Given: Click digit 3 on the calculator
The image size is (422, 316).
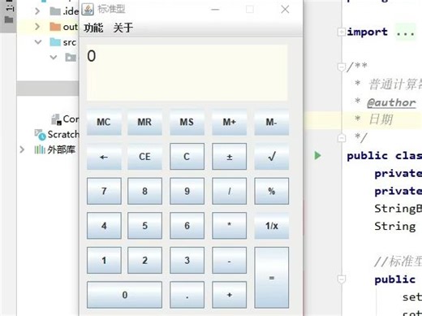Looking at the screenshot, I should 187,261.
